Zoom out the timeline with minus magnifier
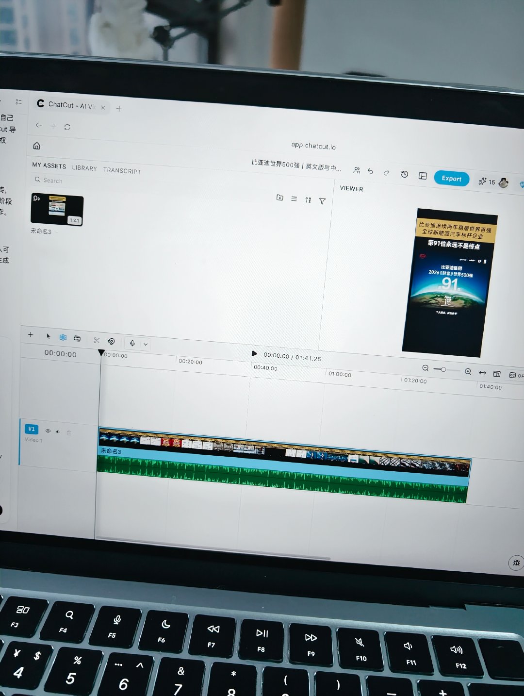The width and height of the screenshot is (524, 696). (x=426, y=368)
